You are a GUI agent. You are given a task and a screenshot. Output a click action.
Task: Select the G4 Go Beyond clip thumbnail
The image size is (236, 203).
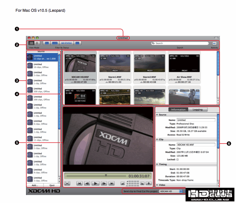click(80, 97)
